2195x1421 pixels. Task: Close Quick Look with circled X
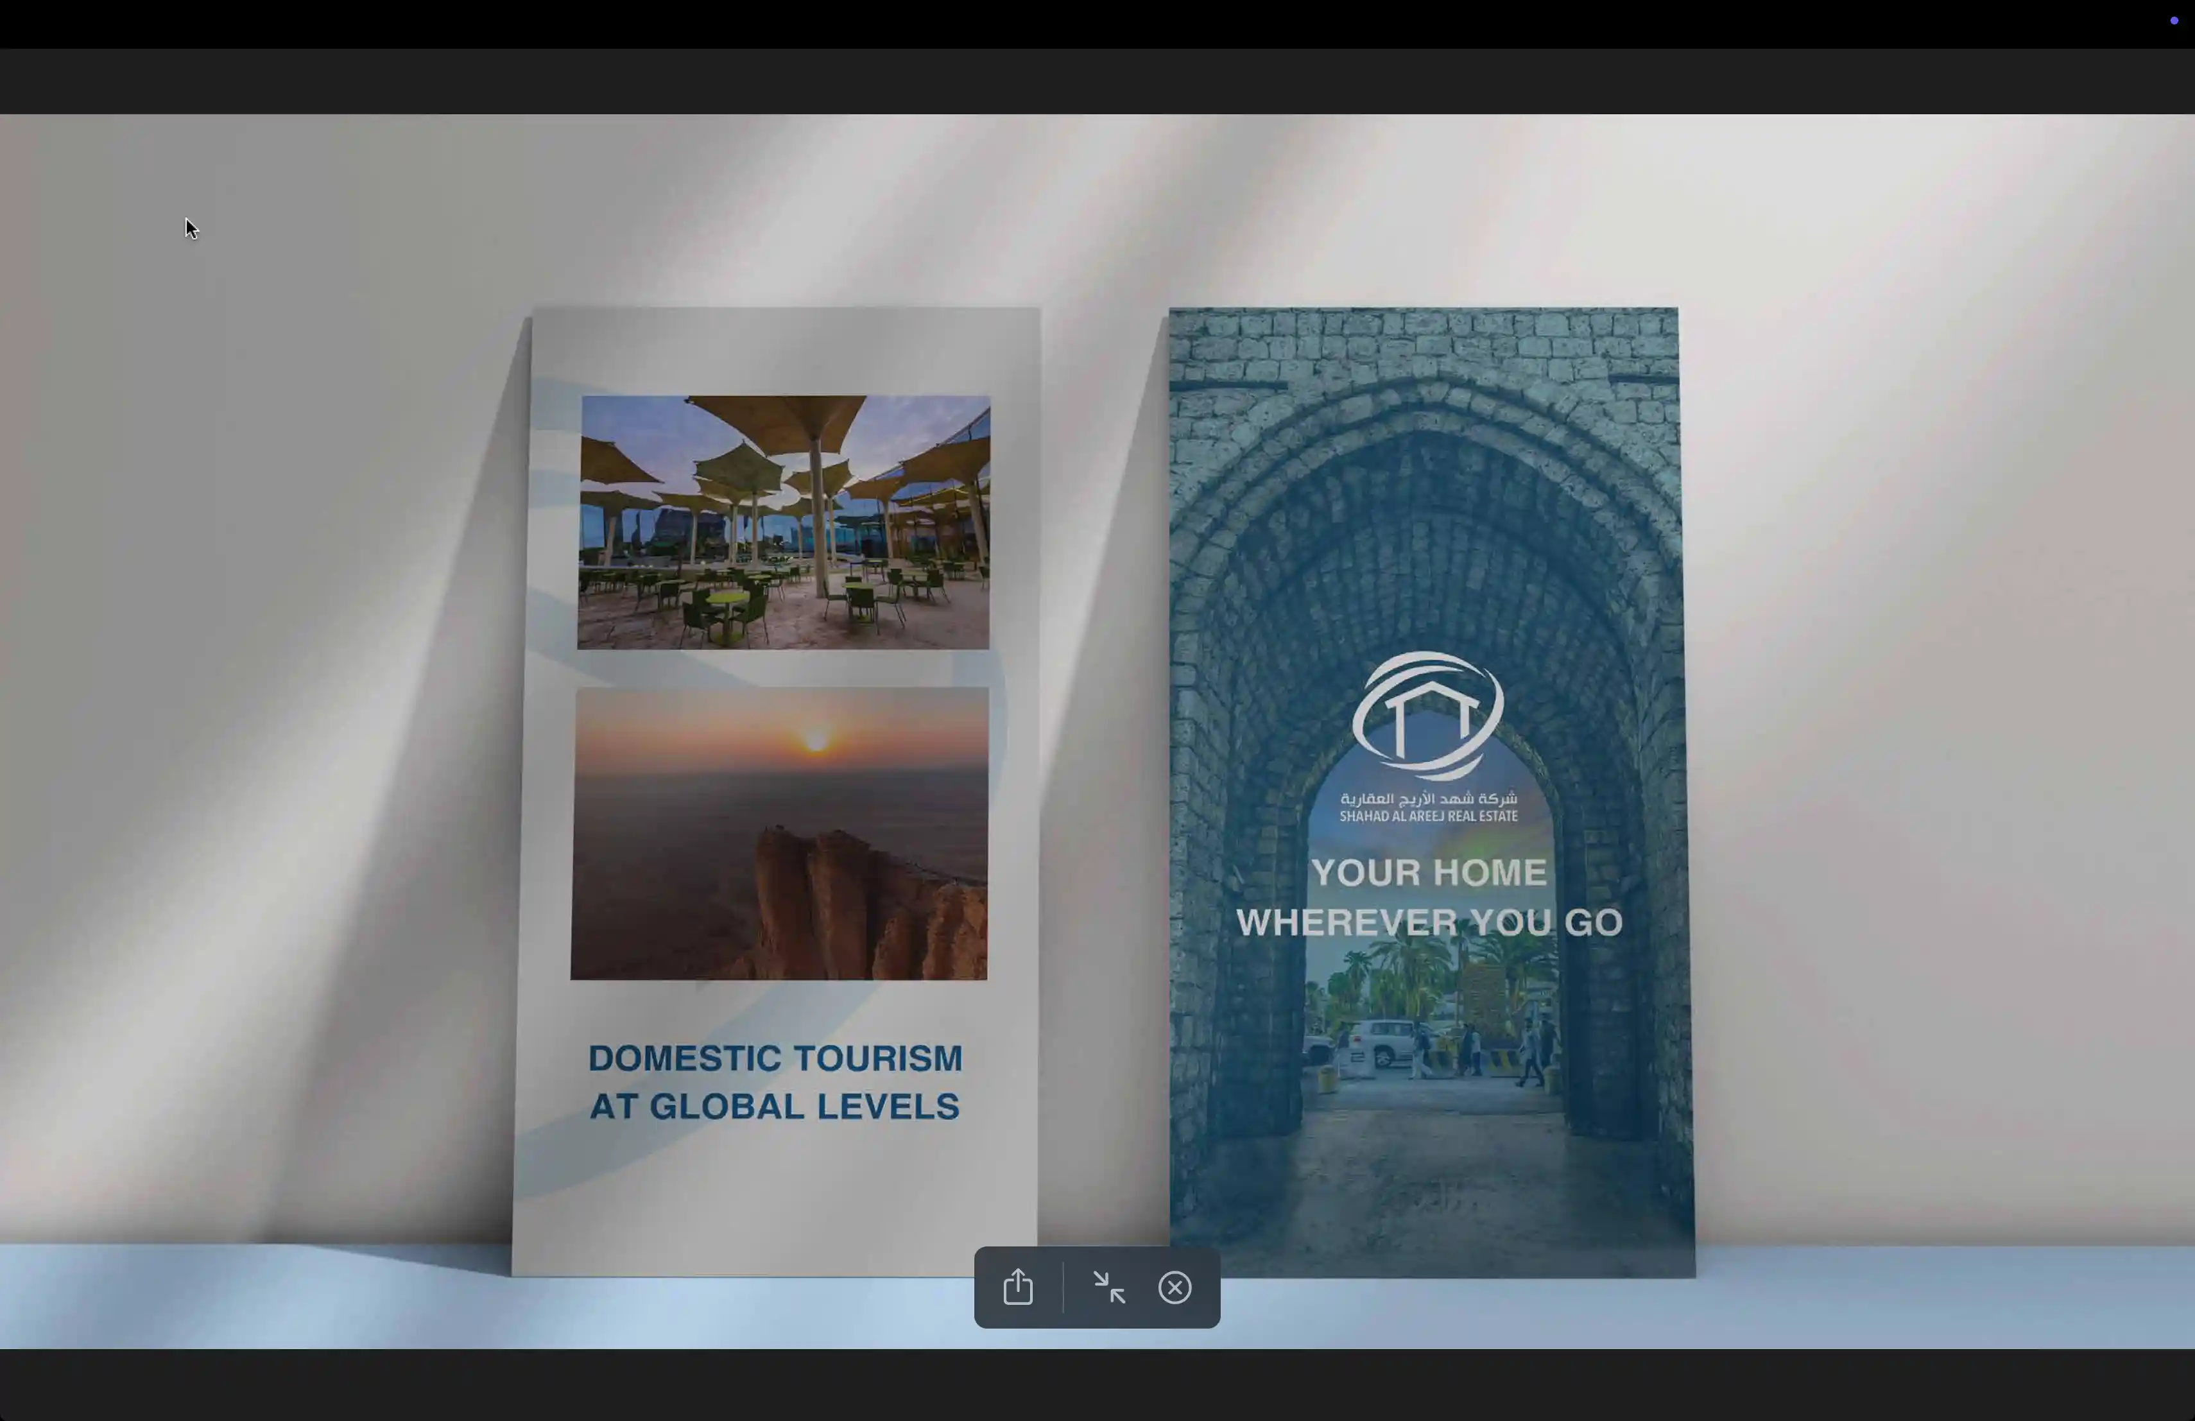coord(1174,1288)
